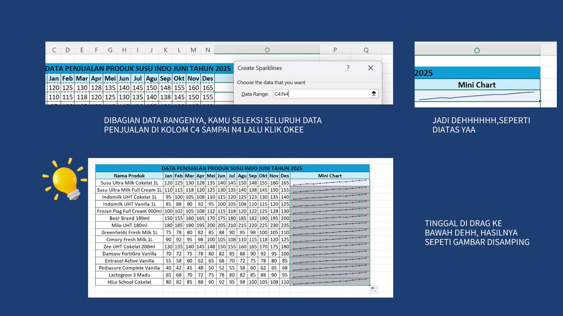Click the collapse-dialog arrow beside Data Range
The height and width of the screenshot is (316, 563).
coord(374,94)
